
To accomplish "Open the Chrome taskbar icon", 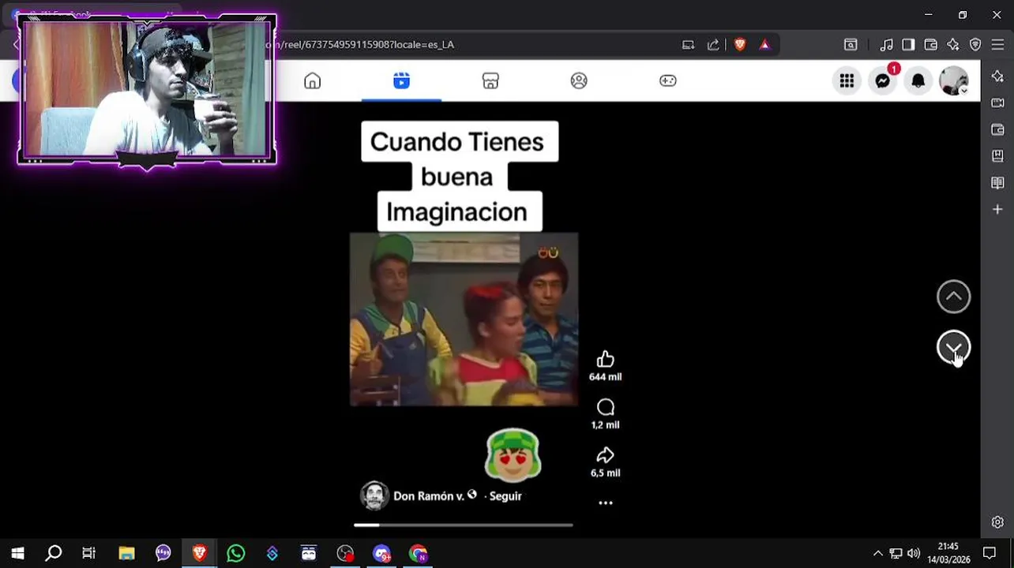I will point(418,554).
